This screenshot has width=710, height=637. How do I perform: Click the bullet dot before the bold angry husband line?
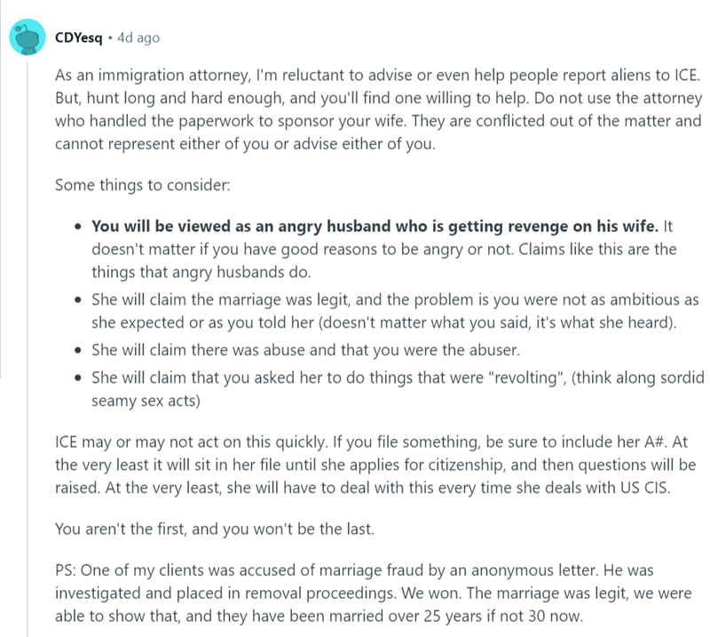(x=79, y=227)
